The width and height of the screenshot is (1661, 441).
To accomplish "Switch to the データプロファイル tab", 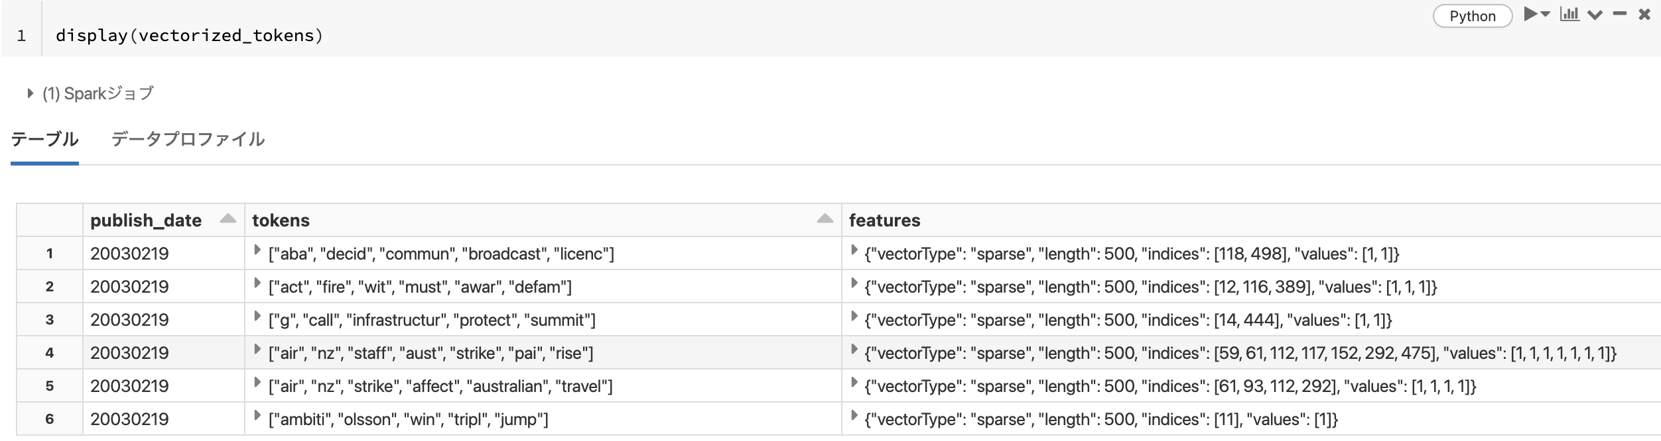I will click(188, 139).
